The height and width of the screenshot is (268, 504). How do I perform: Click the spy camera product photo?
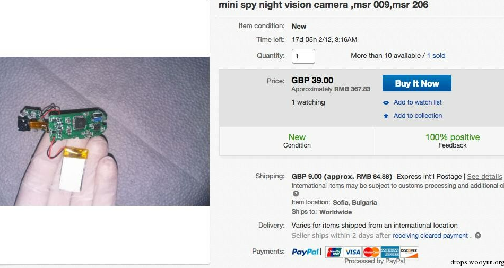tap(105, 131)
